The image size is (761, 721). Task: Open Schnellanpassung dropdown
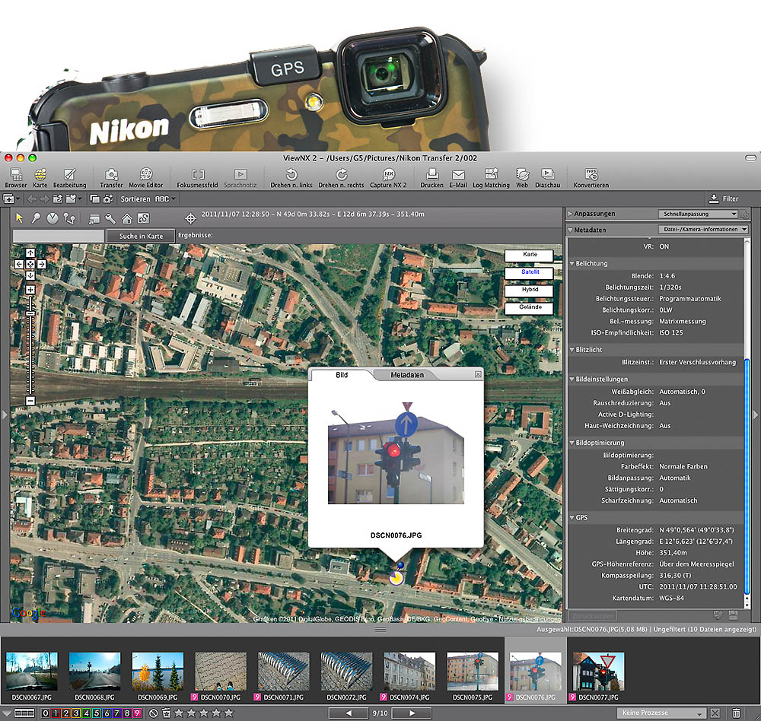coord(699,214)
